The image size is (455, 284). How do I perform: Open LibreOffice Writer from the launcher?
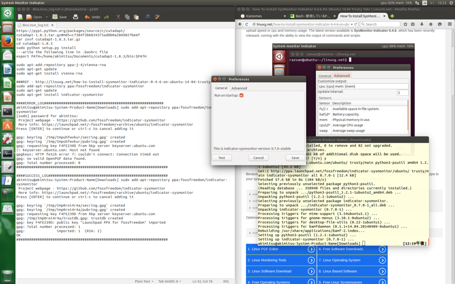8,69
